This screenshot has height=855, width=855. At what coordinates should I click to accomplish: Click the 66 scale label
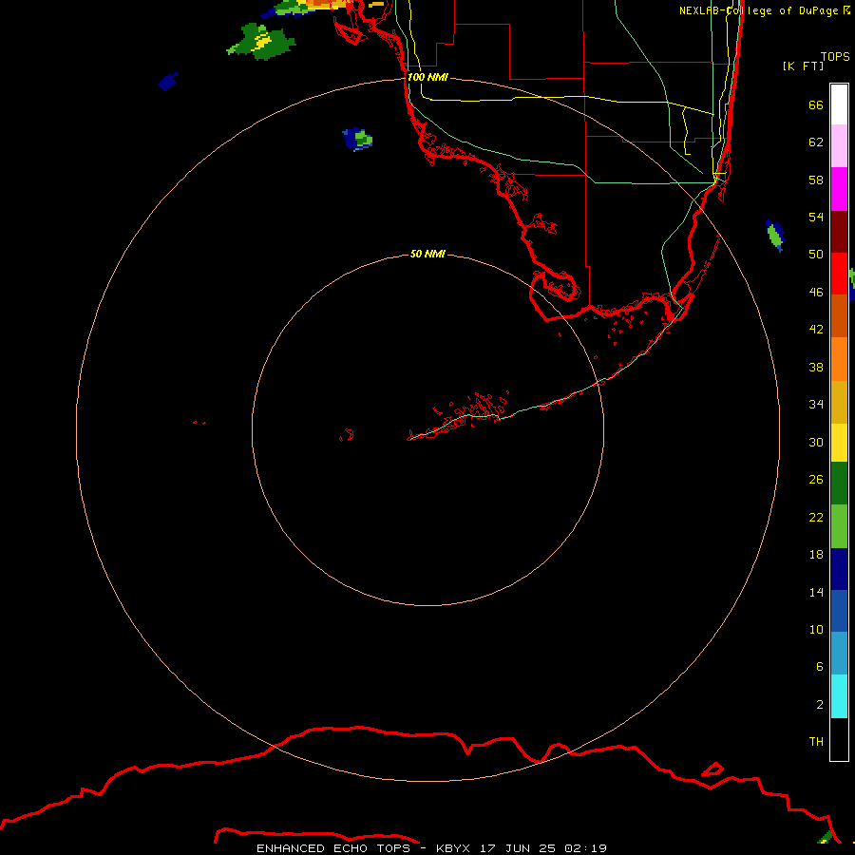pyautogui.click(x=816, y=104)
